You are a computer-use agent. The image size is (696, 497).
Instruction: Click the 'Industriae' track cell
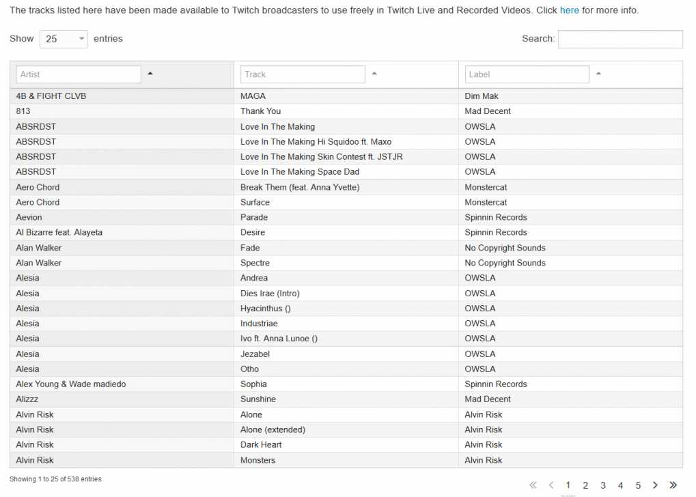click(346, 324)
